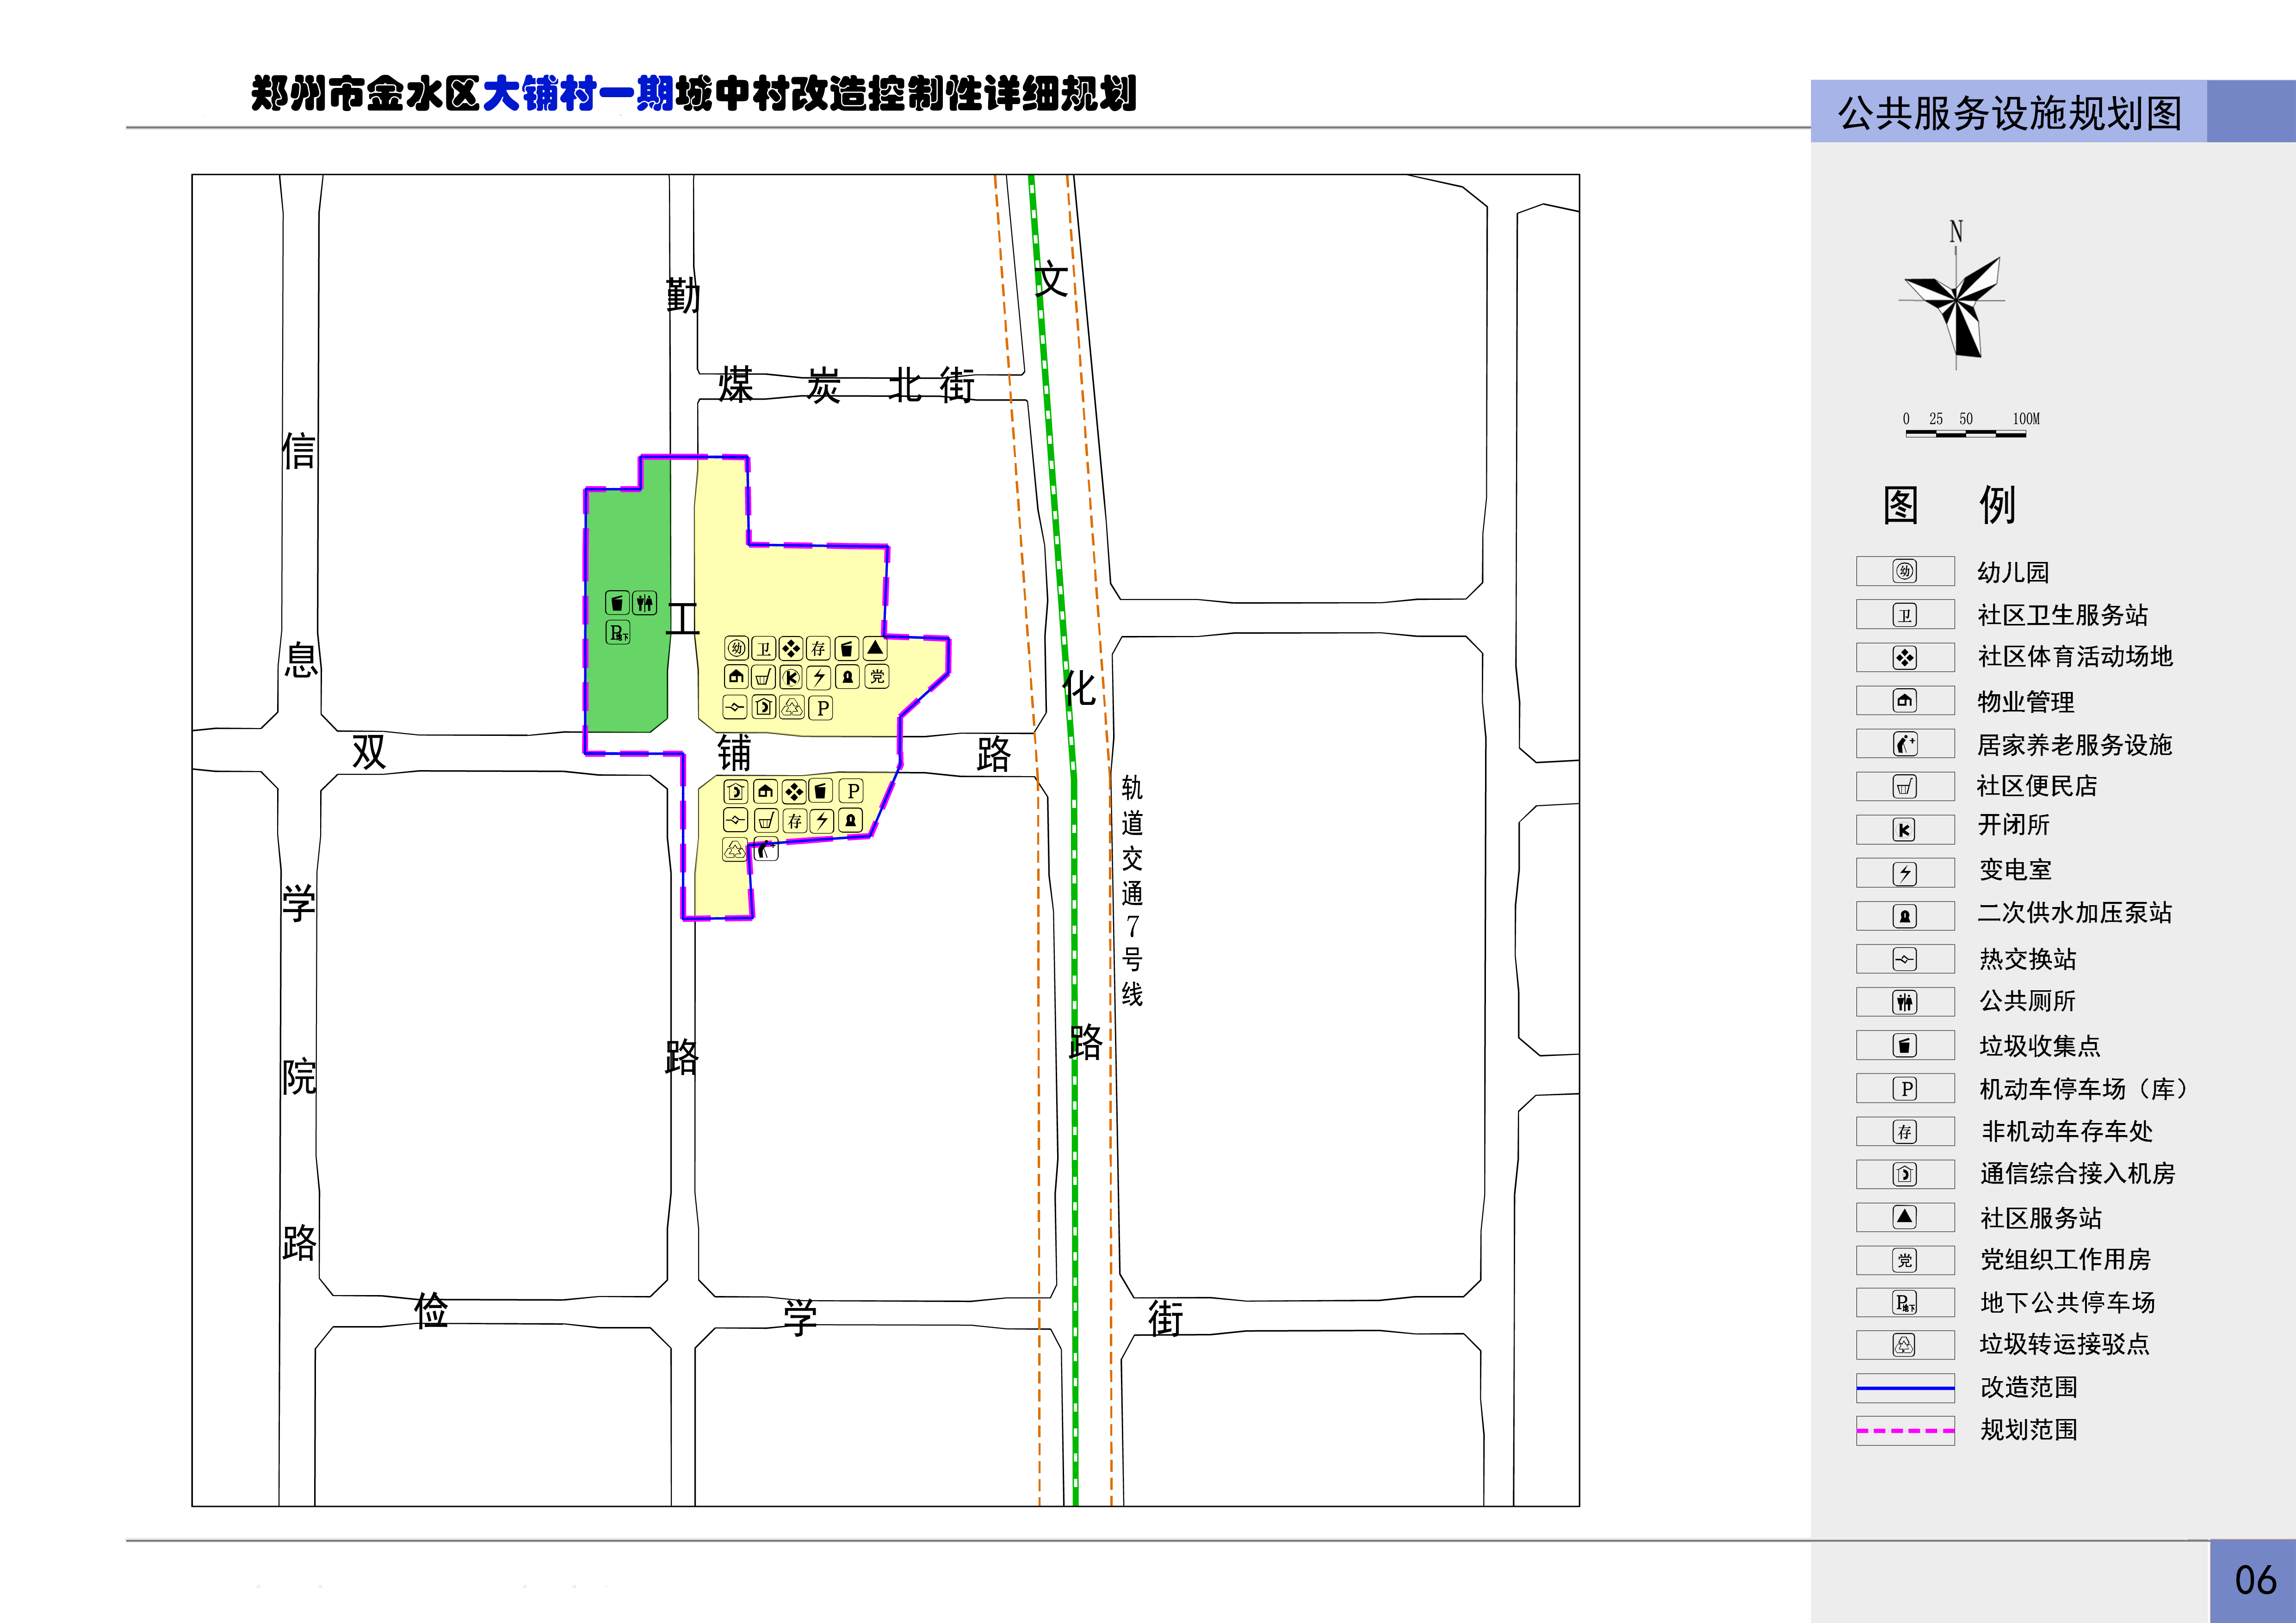Click the K switching station map icon

point(791,677)
